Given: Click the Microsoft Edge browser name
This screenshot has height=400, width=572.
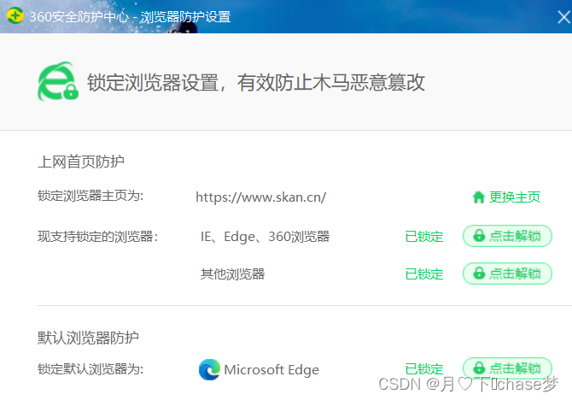Looking at the screenshot, I should [x=271, y=370].
